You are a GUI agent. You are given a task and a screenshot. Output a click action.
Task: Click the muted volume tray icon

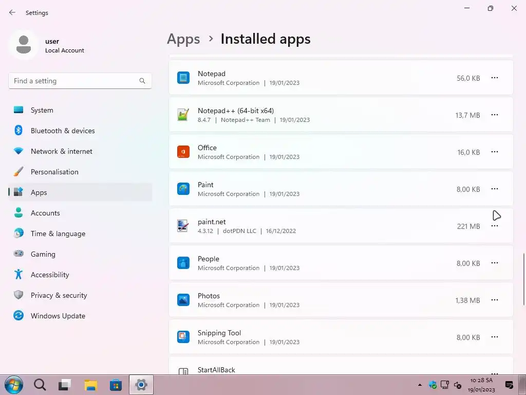point(458,385)
